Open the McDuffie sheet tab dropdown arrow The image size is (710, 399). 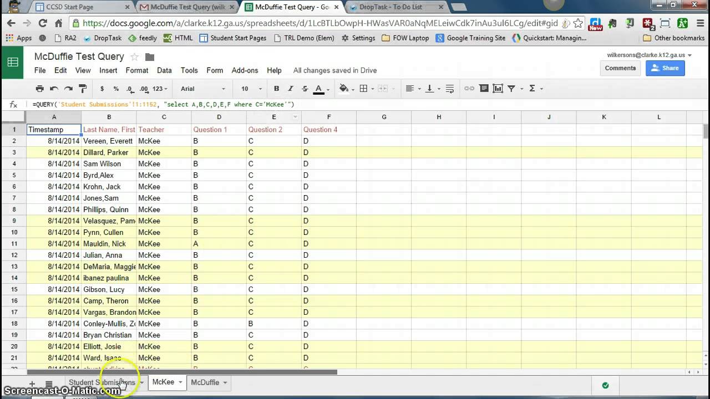tap(225, 382)
